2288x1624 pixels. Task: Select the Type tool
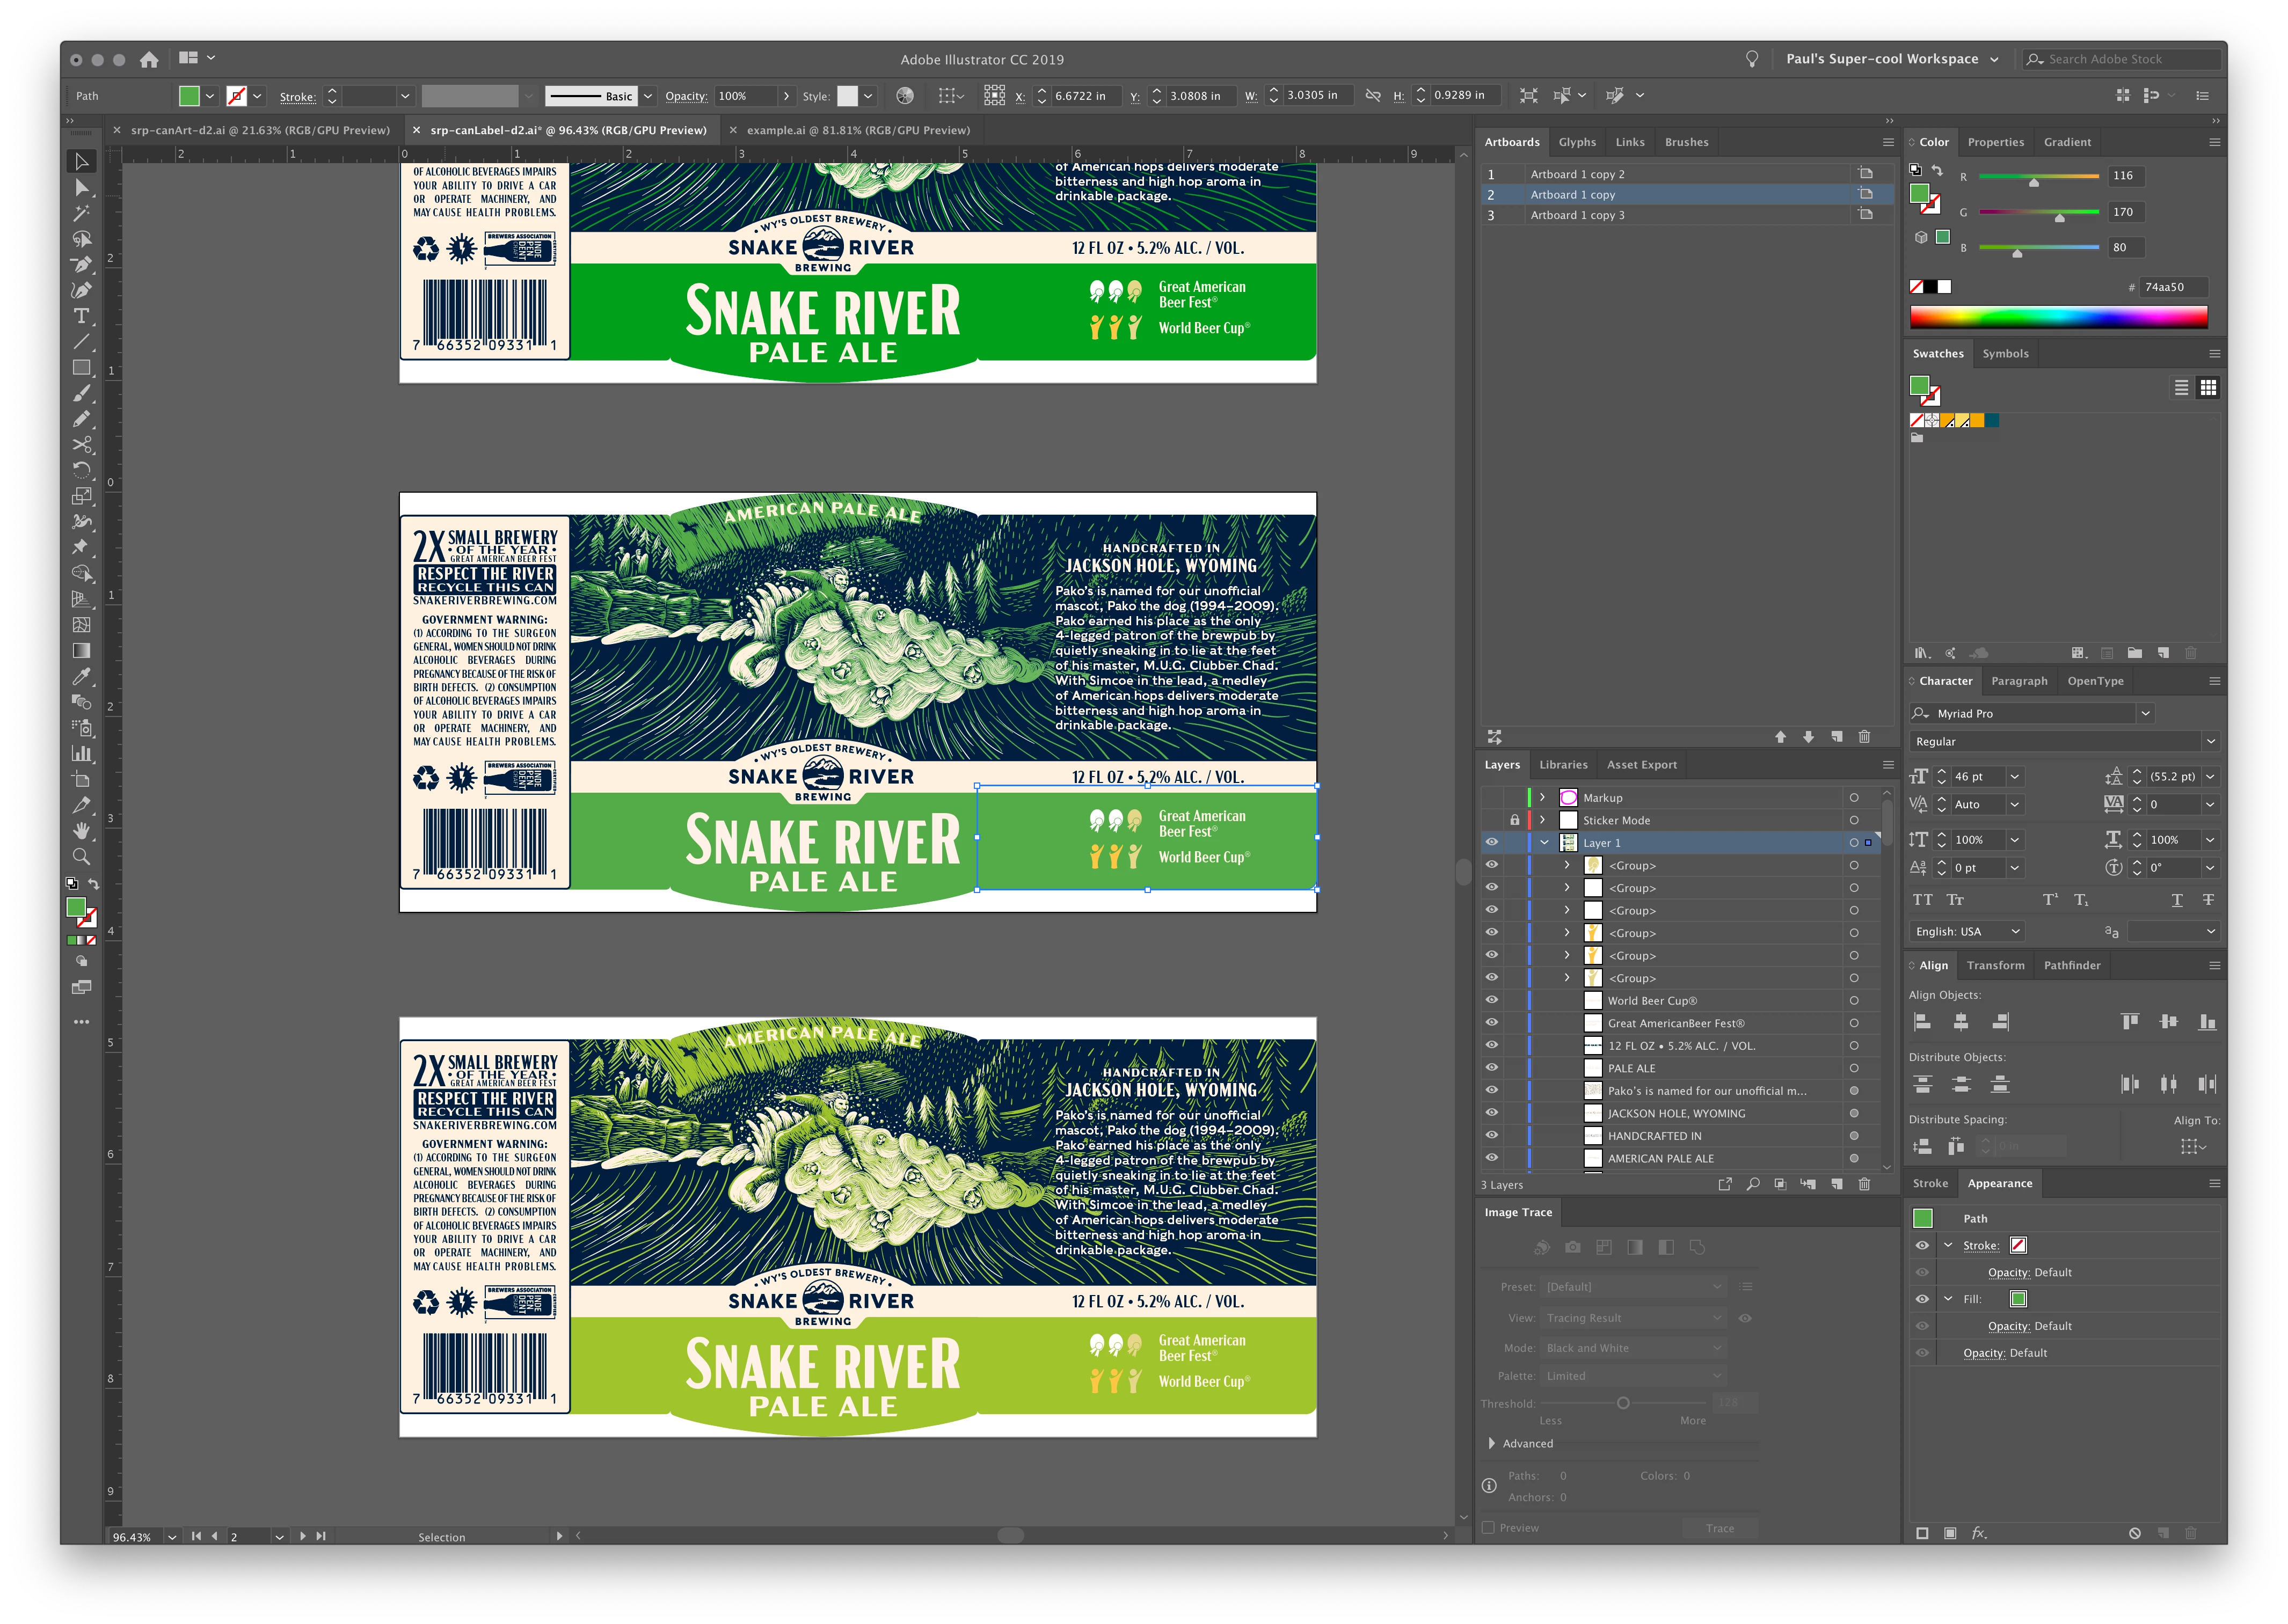tap(82, 316)
